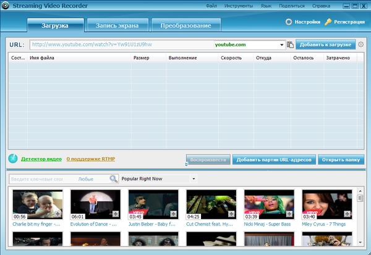Expand the URL history dropdown arrow
The width and height of the screenshot is (371, 255).
point(282,44)
